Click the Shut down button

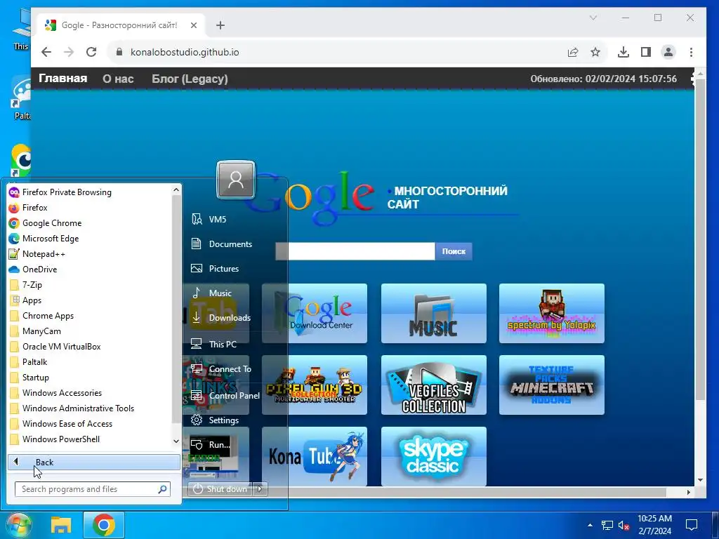click(221, 489)
